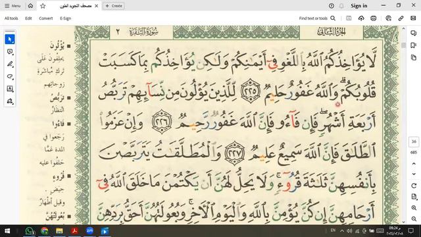The height and width of the screenshot is (237, 421).
Task: Open the help question mark icon
Action: click(x=332, y=6)
